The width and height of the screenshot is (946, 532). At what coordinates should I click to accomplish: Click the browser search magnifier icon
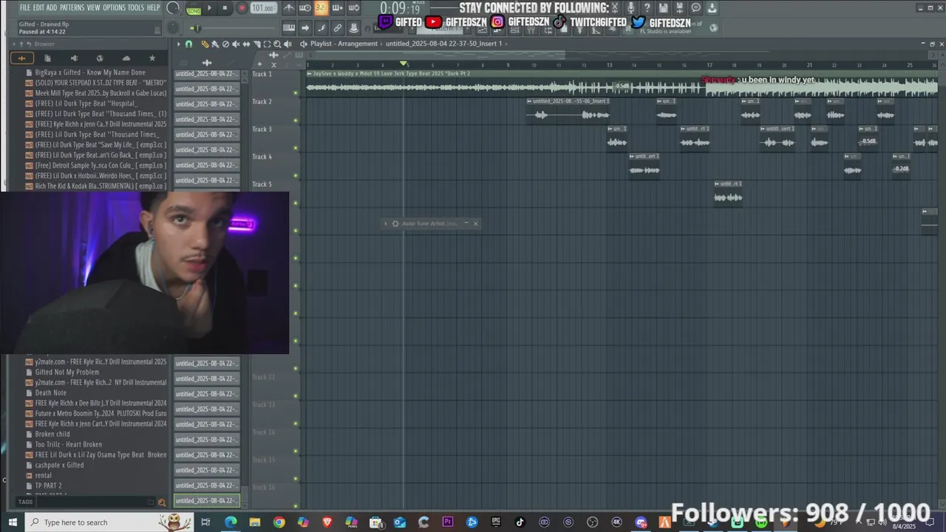point(162,502)
